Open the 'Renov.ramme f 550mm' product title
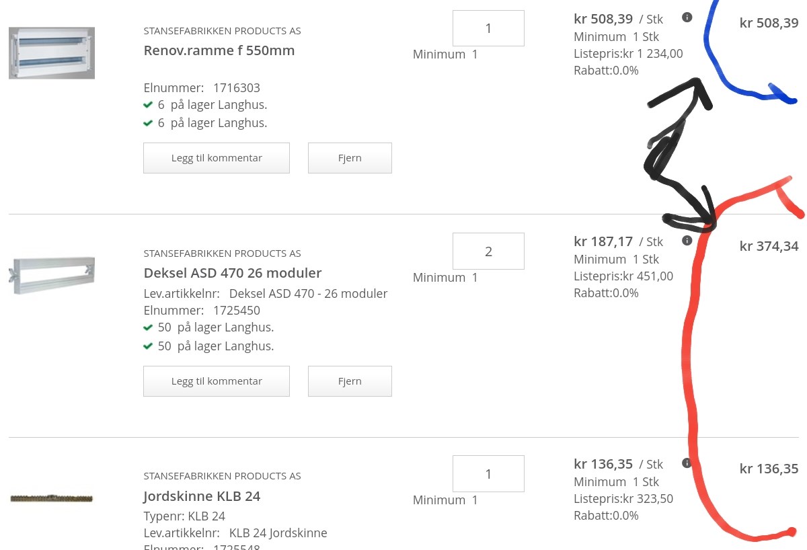This screenshot has width=807, height=550. [x=219, y=50]
